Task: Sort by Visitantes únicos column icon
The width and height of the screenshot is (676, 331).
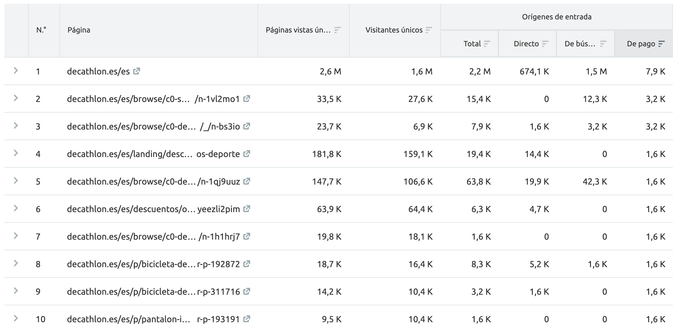Action: (x=429, y=30)
